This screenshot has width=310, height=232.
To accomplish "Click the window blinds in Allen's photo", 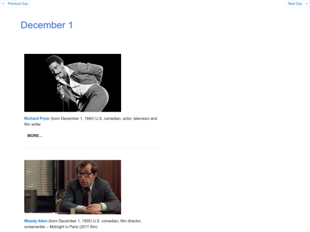I will point(38,178).
